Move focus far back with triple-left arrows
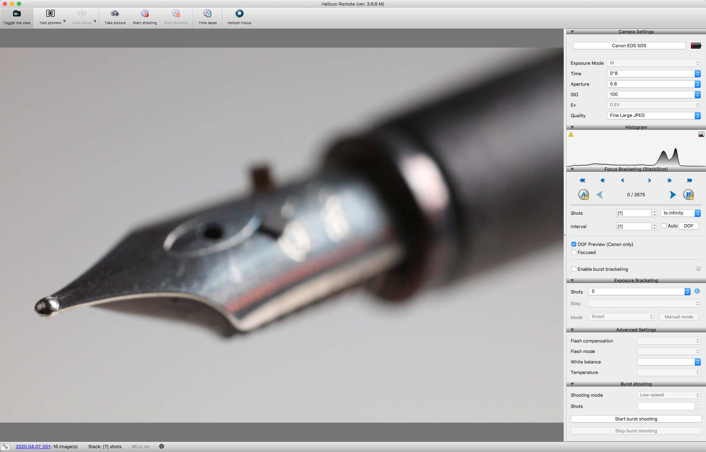This screenshot has width=706, height=452. 582,181
